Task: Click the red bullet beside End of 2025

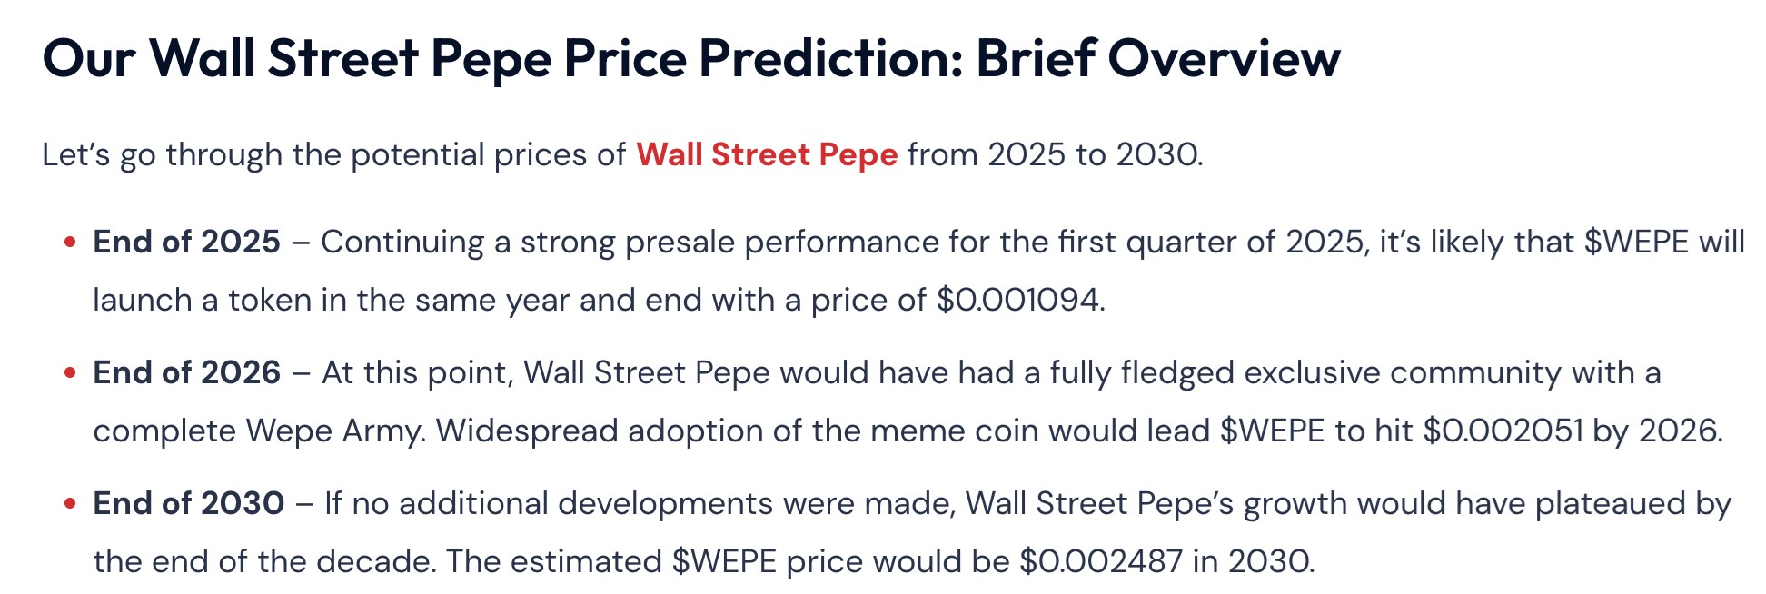Action: [x=70, y=243]
